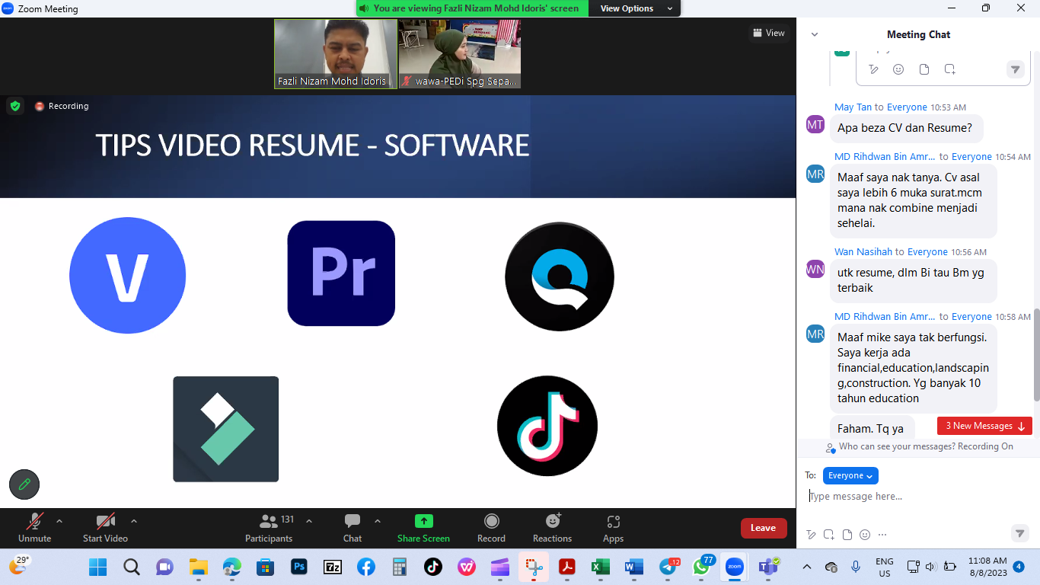Open the View layout menu

(x=768, y=33)
